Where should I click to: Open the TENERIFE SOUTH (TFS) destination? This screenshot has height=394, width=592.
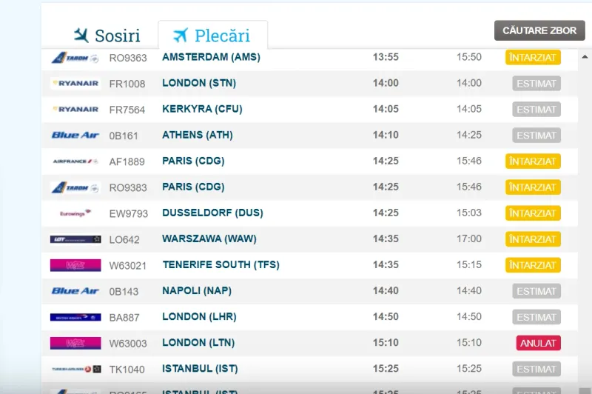point(221,265)
